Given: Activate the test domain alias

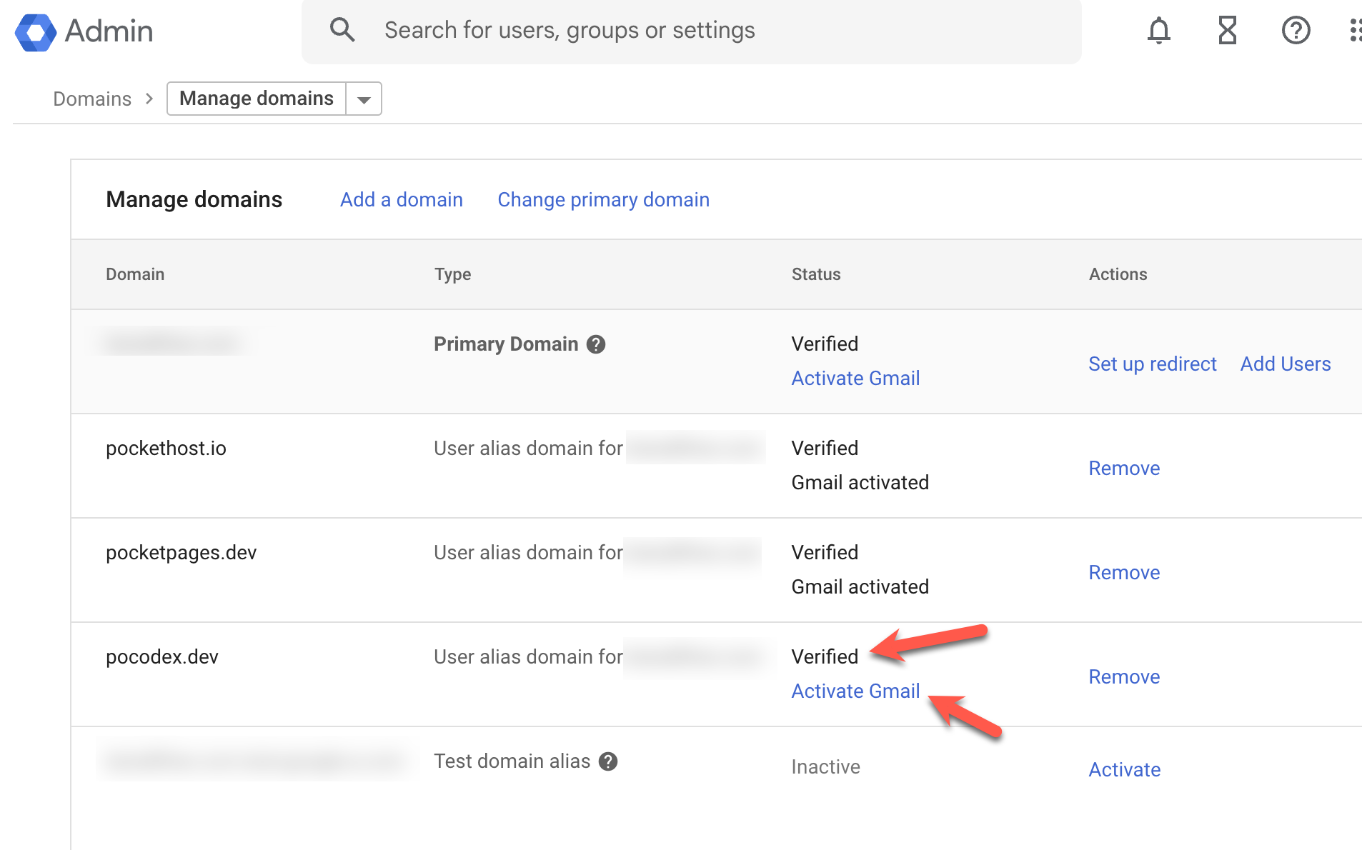Looking at the screenshot, I should pyautogui.click(x=1124, y=770).
